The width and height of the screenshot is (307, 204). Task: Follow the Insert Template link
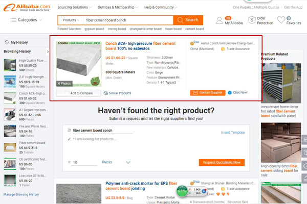pos(233,133)
